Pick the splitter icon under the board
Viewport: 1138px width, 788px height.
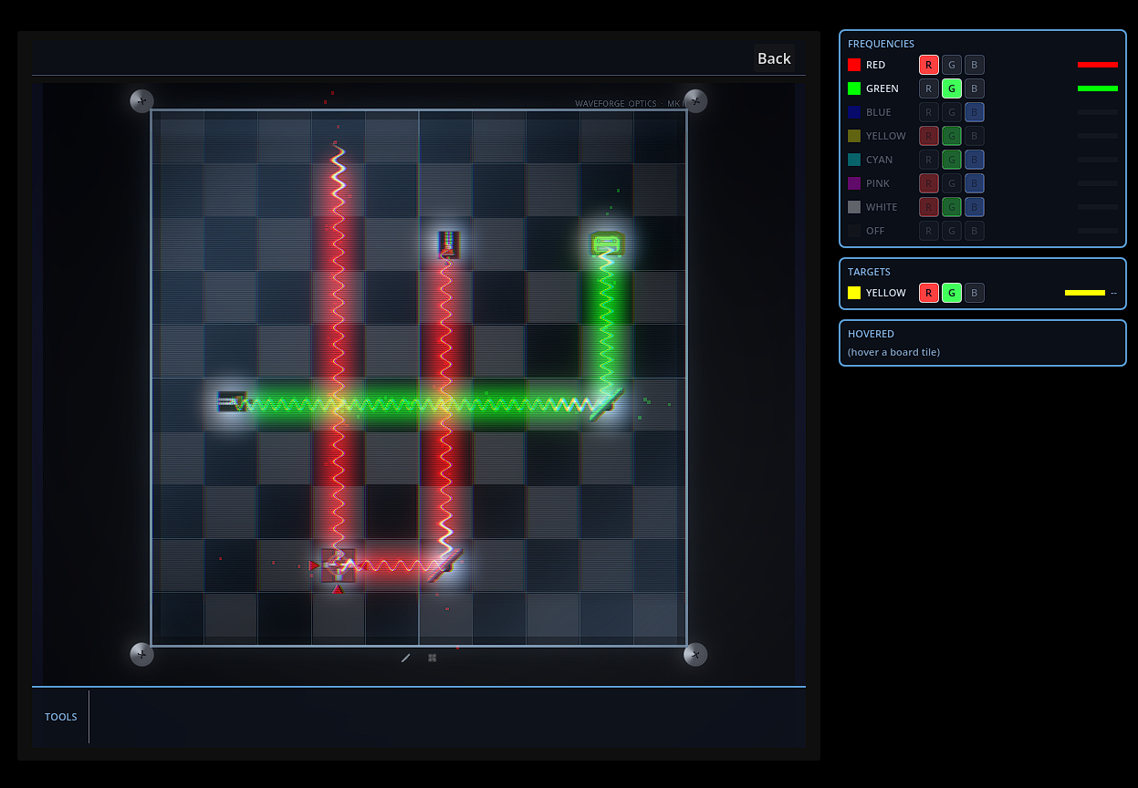click(433, 658)
